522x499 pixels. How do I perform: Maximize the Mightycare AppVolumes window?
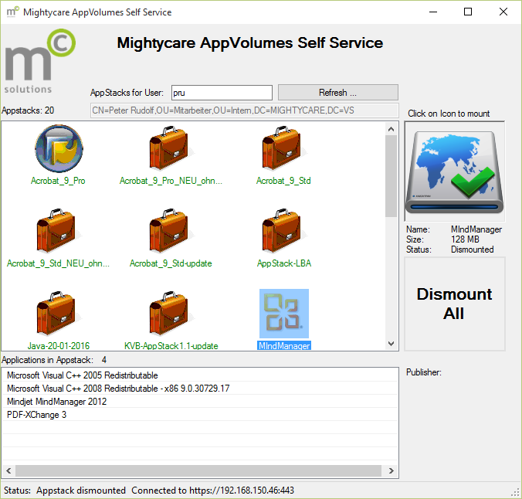pos(468,12)
